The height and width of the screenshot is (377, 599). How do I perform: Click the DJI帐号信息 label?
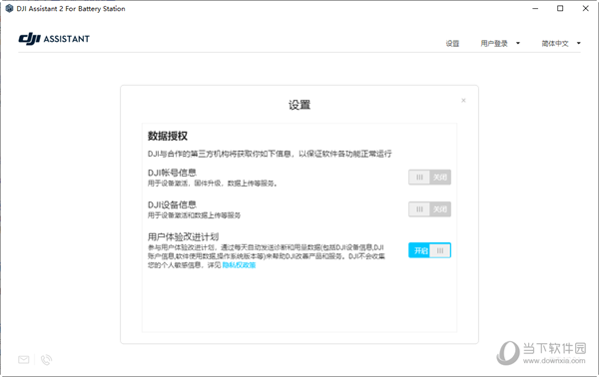tap(172, 173)
